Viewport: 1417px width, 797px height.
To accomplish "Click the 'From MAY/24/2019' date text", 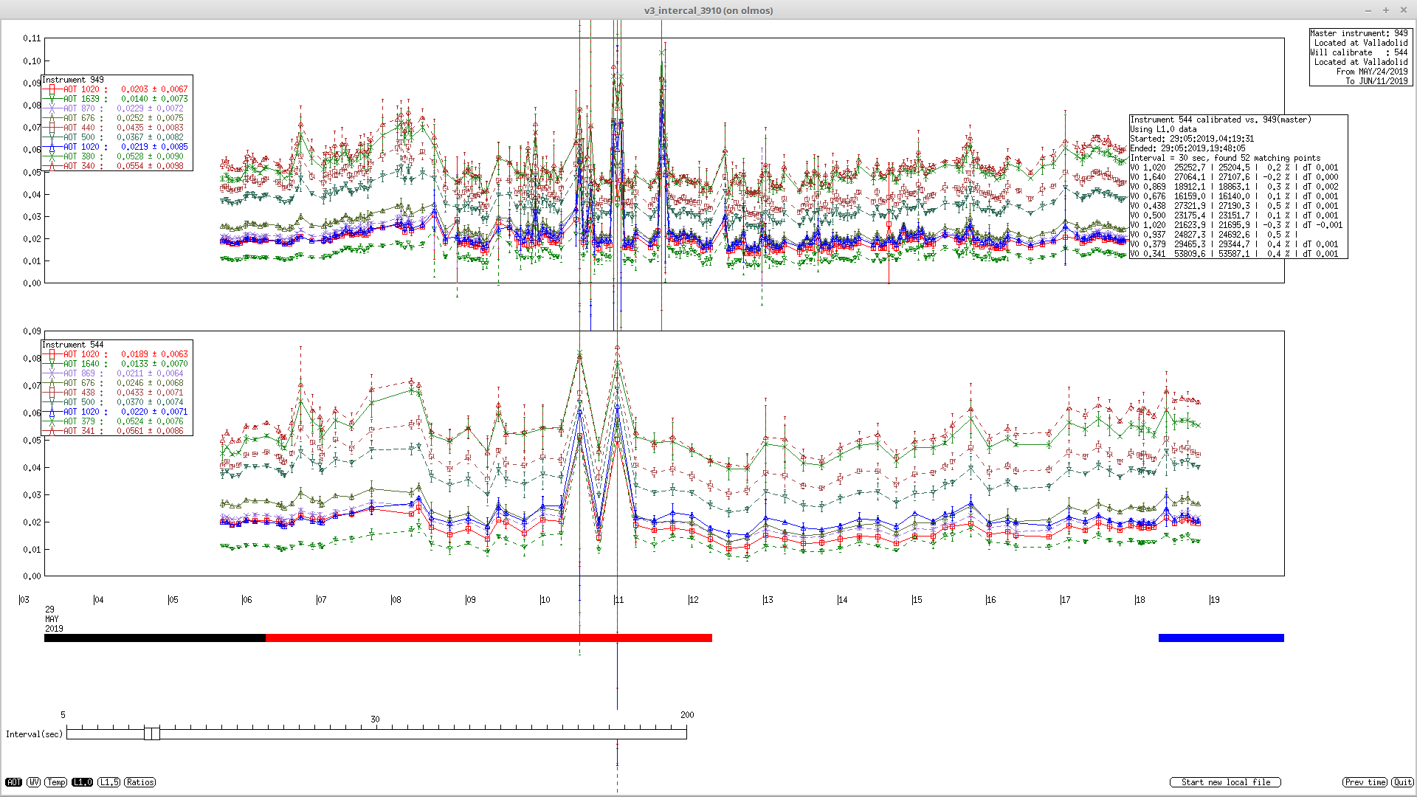I will 1372,72.
